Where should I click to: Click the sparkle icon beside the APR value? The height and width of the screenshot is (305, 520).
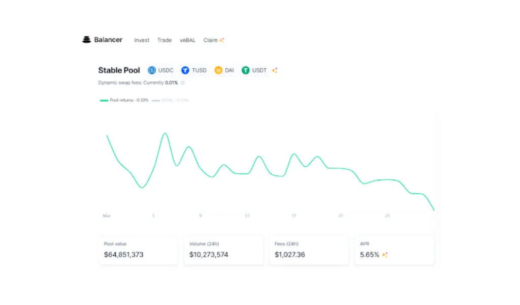tap(385, 255)
